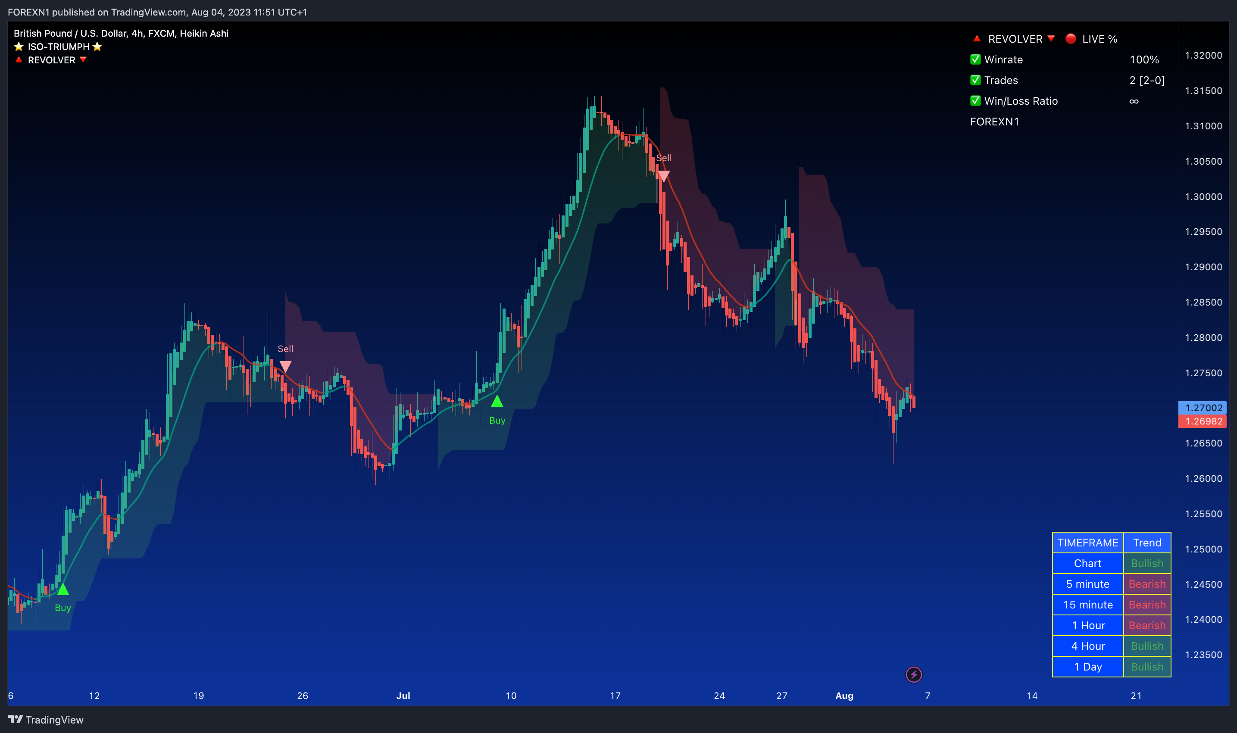1237x733 pixels.
Task: Click the Trend header cell
Action: [x=1147, y=543]
